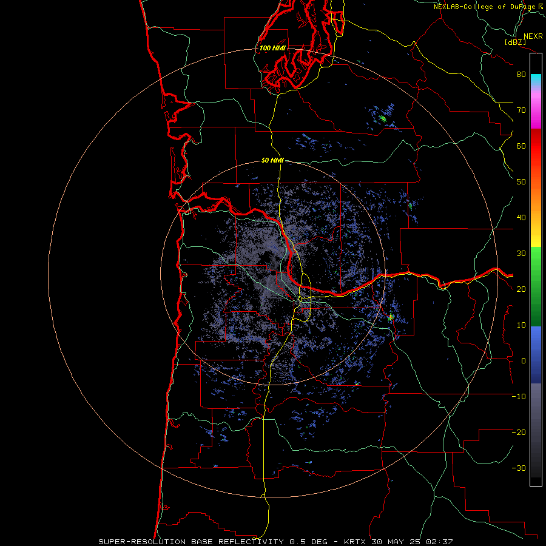Click the [dBZ] unit label
This screenshot has width=546, height=546.
click(x=515, y=42)
